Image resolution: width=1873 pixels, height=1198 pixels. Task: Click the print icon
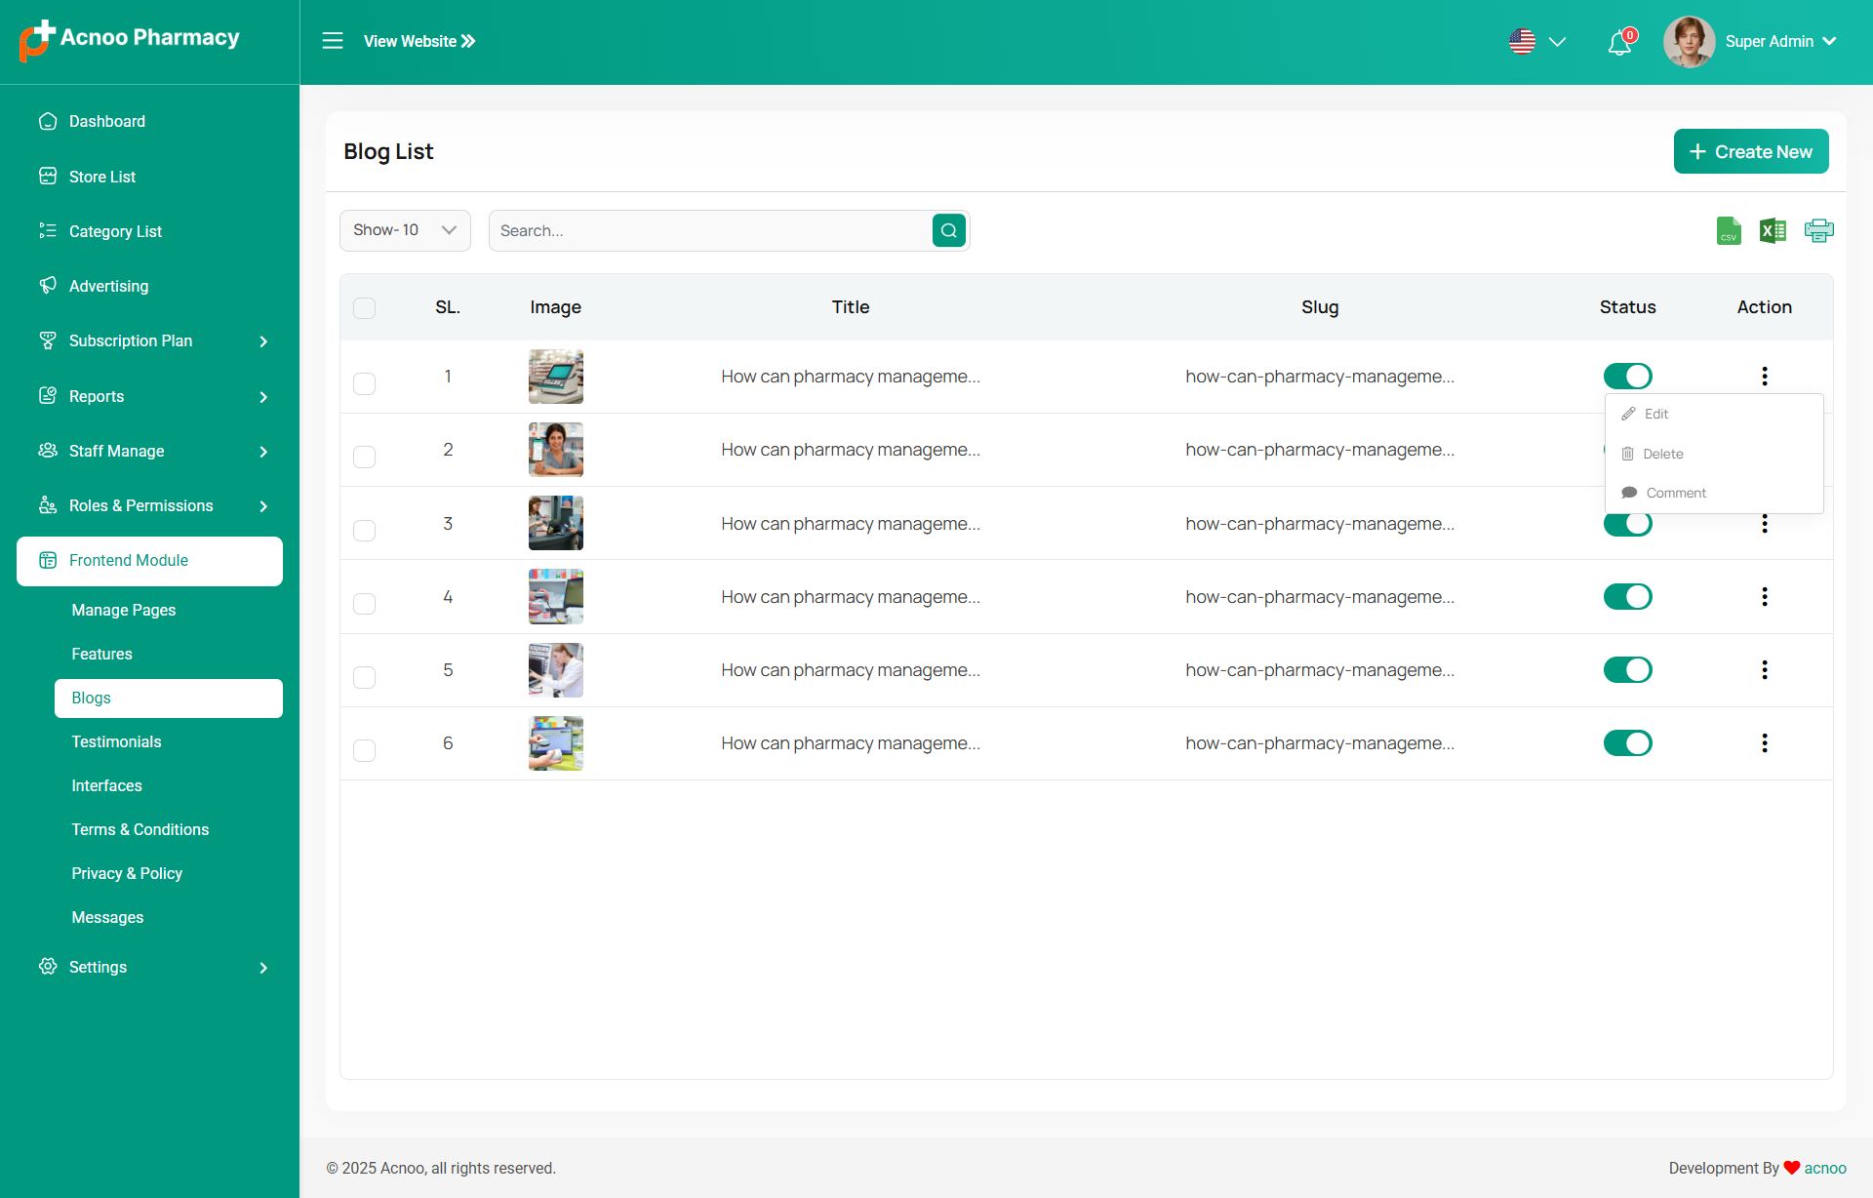(x=1818, y=231)
